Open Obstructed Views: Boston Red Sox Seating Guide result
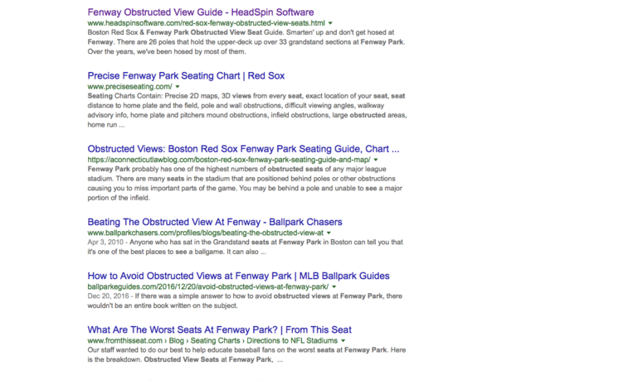Viewport: 643px width, 380px height. point(243,149)
